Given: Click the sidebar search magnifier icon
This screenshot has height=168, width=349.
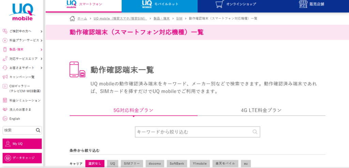Looking at the screenshot, I should [x=38, y=130].
